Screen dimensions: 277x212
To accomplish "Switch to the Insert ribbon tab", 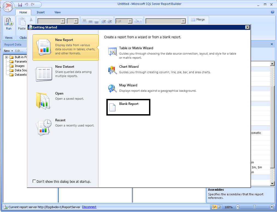I will [41, 12].
